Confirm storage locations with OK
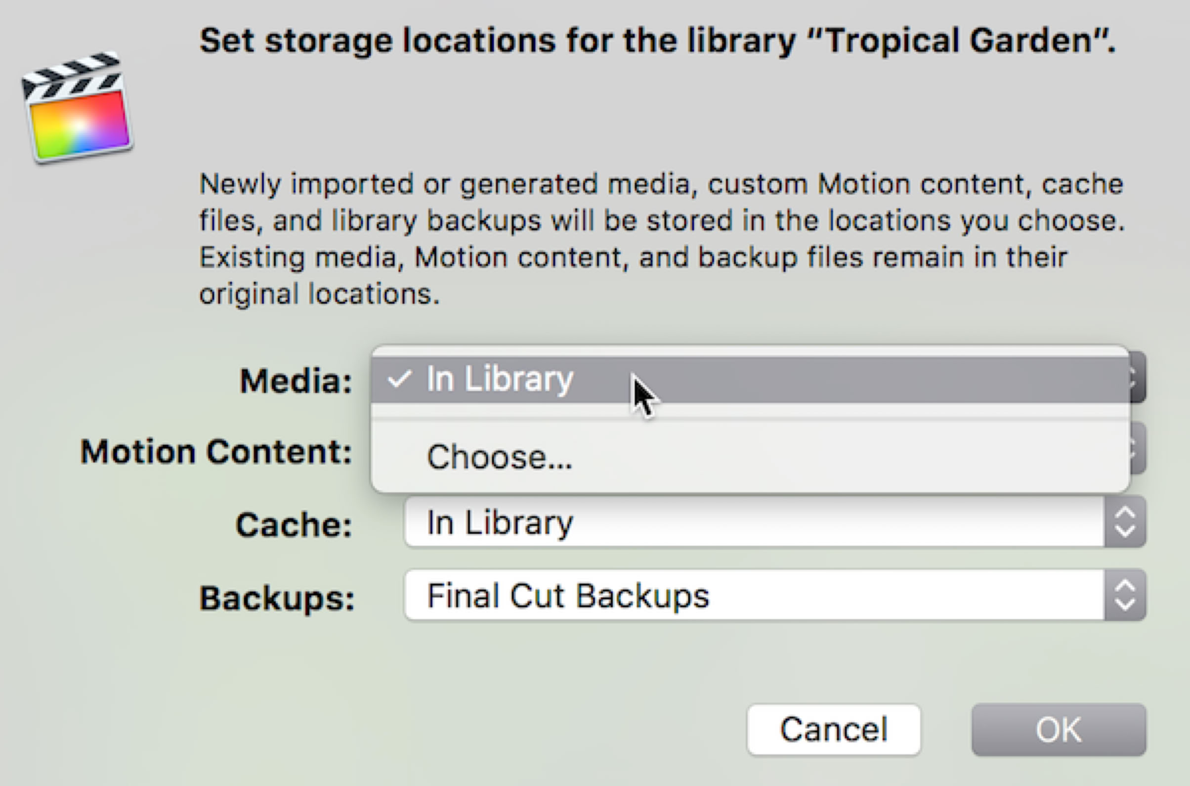This screenshot has width=1190, height=786. point(1058,729)
